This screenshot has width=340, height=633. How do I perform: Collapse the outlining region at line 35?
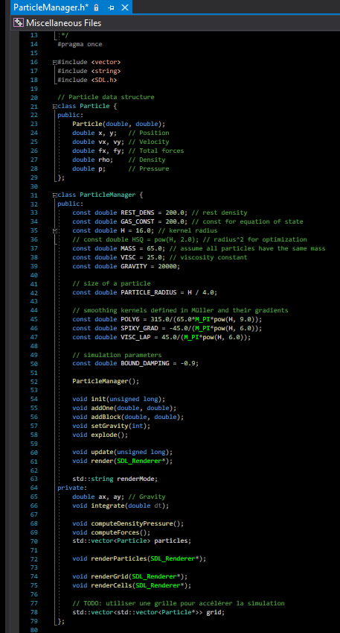[54, 231]
